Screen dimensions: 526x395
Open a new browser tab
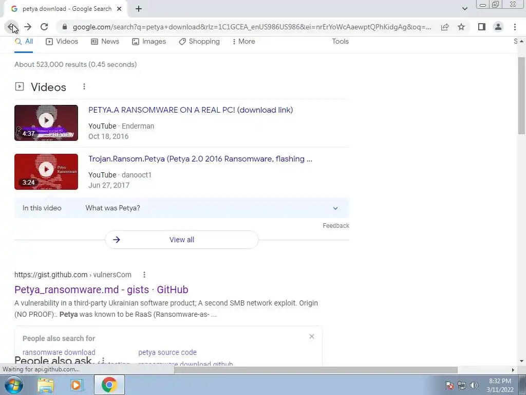[139, 9]
